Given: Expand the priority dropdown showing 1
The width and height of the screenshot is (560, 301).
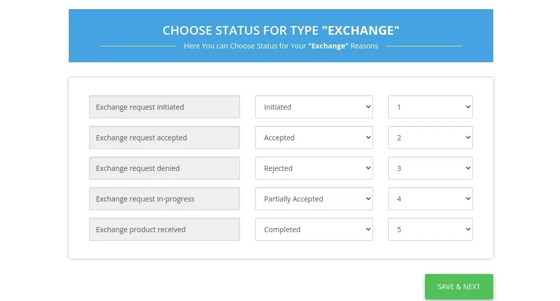Looking at the screenshot, I should point(430,107).
